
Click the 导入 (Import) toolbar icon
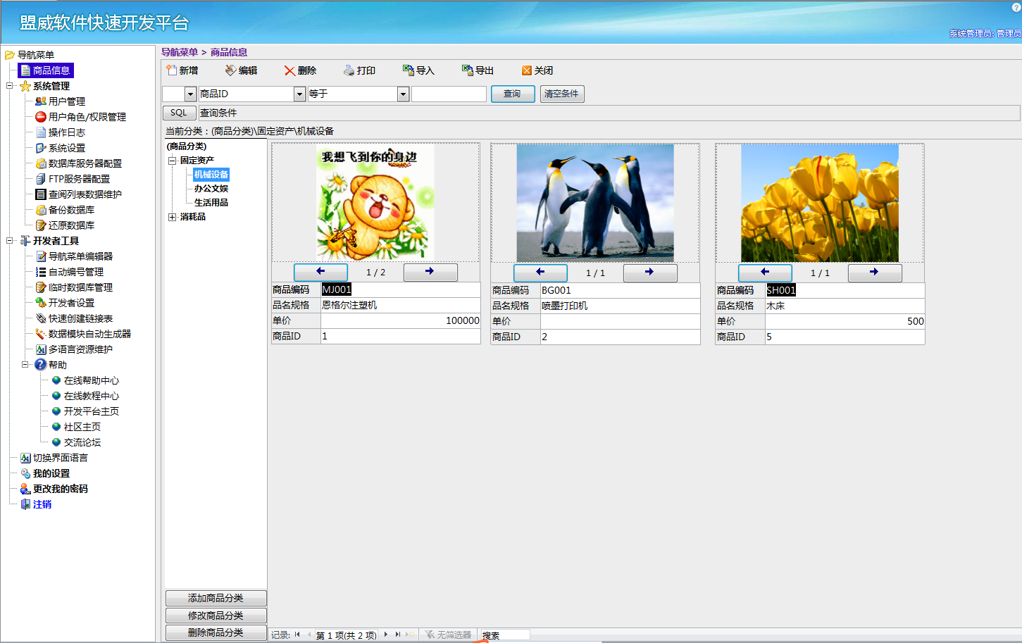(x=408, y=70)
